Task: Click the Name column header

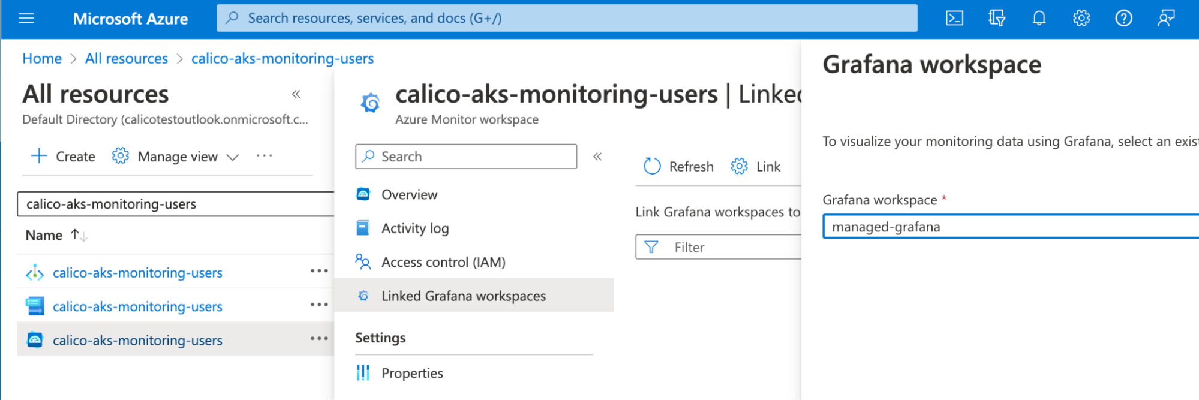Action: [x=44, y=235]
